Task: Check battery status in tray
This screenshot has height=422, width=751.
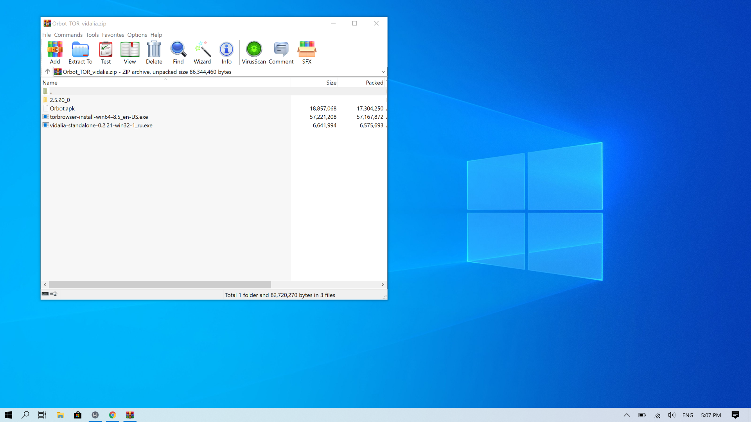Action: pos(642,415)
